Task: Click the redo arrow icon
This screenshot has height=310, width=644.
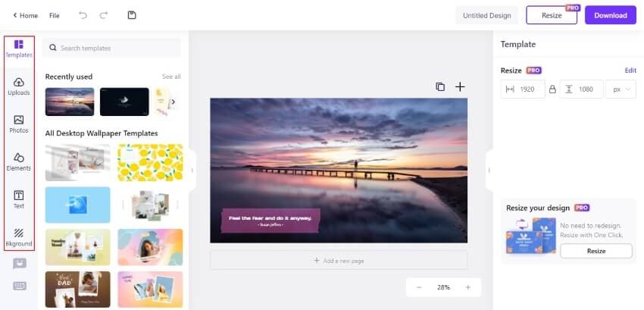Action: click(104, 15)
